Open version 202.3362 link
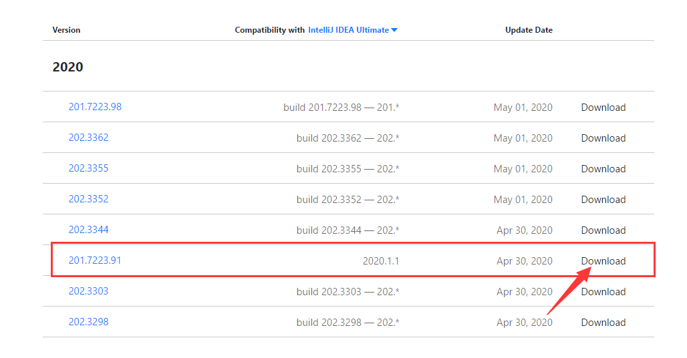The height and width of the screenshot is (358, 687). (88, 138)
